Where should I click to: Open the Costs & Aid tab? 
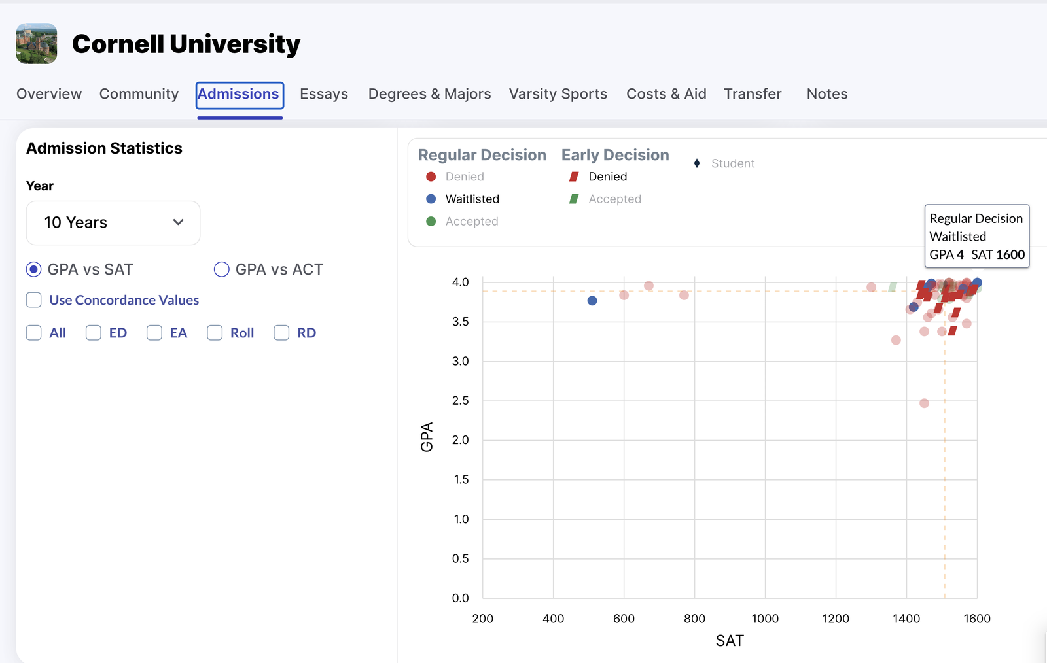pos(666,94)
